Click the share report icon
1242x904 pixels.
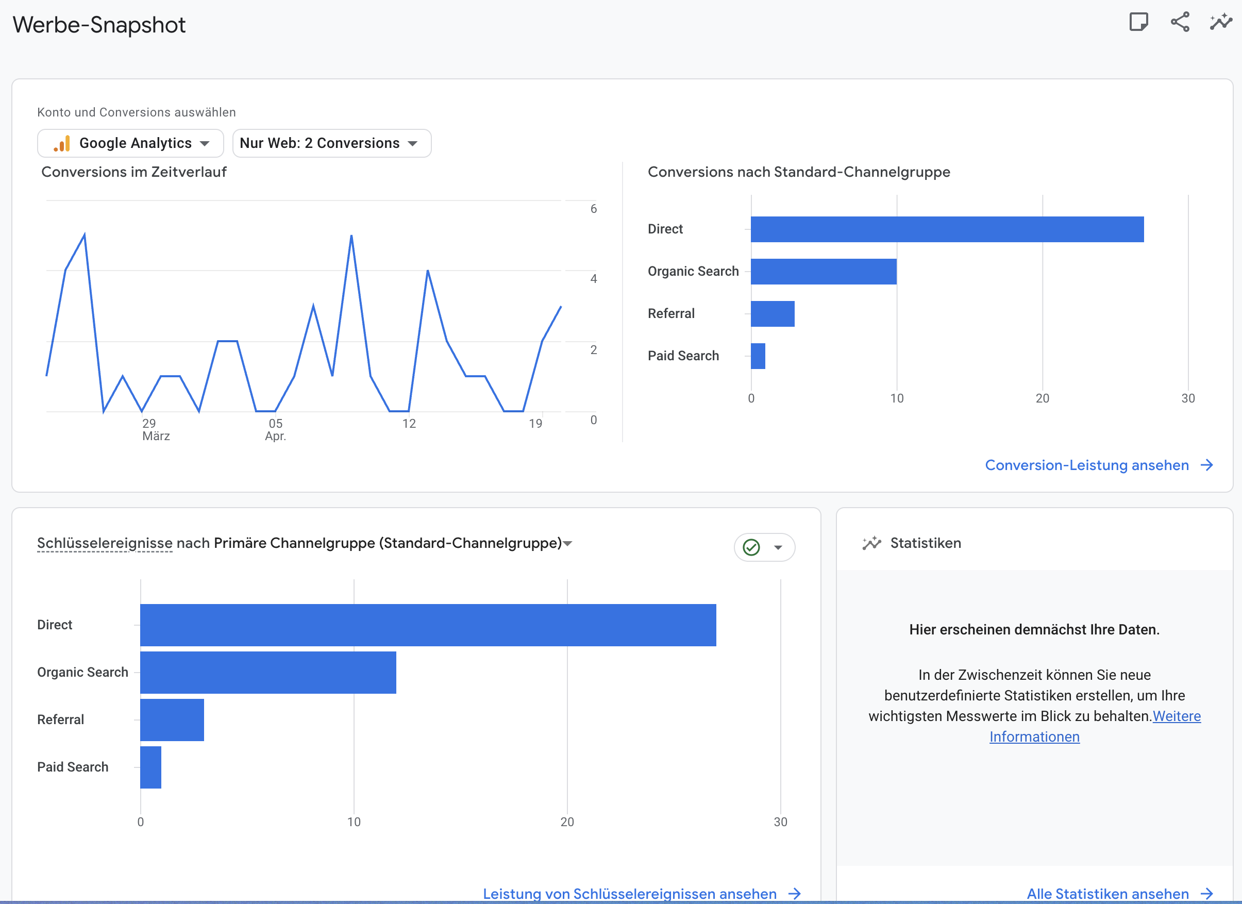[1180, 22]
